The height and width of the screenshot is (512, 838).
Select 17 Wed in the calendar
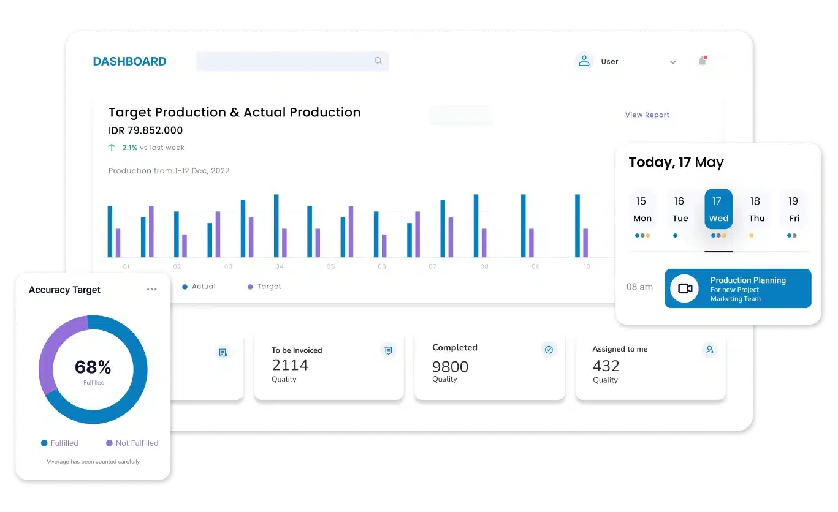718,209
